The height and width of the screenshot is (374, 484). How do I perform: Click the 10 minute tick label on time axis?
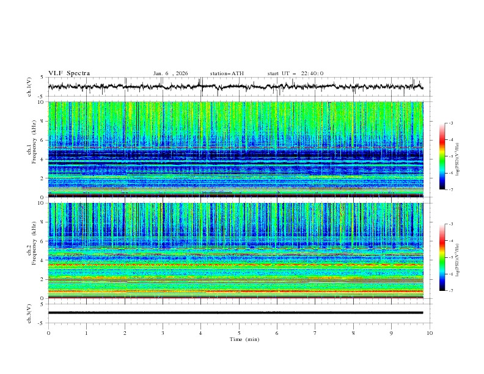coord(430,333)
